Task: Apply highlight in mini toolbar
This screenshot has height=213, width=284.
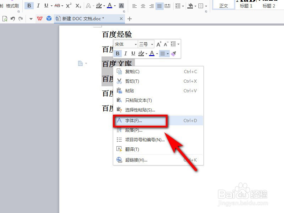Action: coord(141,54)
